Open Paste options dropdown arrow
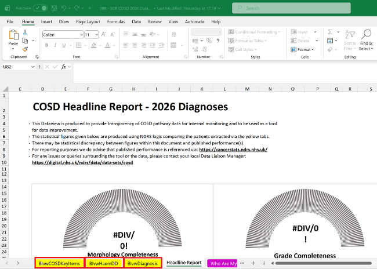The width and height of the screenshot is (377, 269). [13, 49]
